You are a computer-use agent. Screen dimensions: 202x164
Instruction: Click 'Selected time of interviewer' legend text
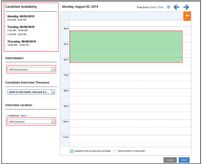(131, 151)
